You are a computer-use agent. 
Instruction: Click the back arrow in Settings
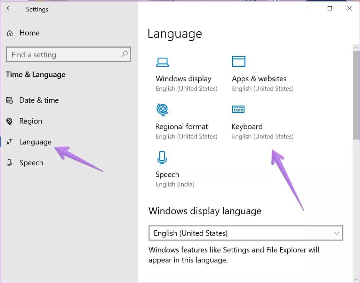coord(9,8)
